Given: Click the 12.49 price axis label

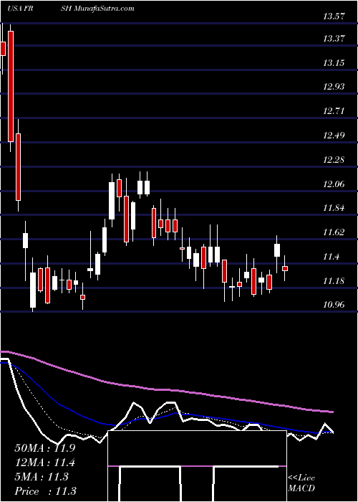Looking at the screenshot, I should coord(334,135).
